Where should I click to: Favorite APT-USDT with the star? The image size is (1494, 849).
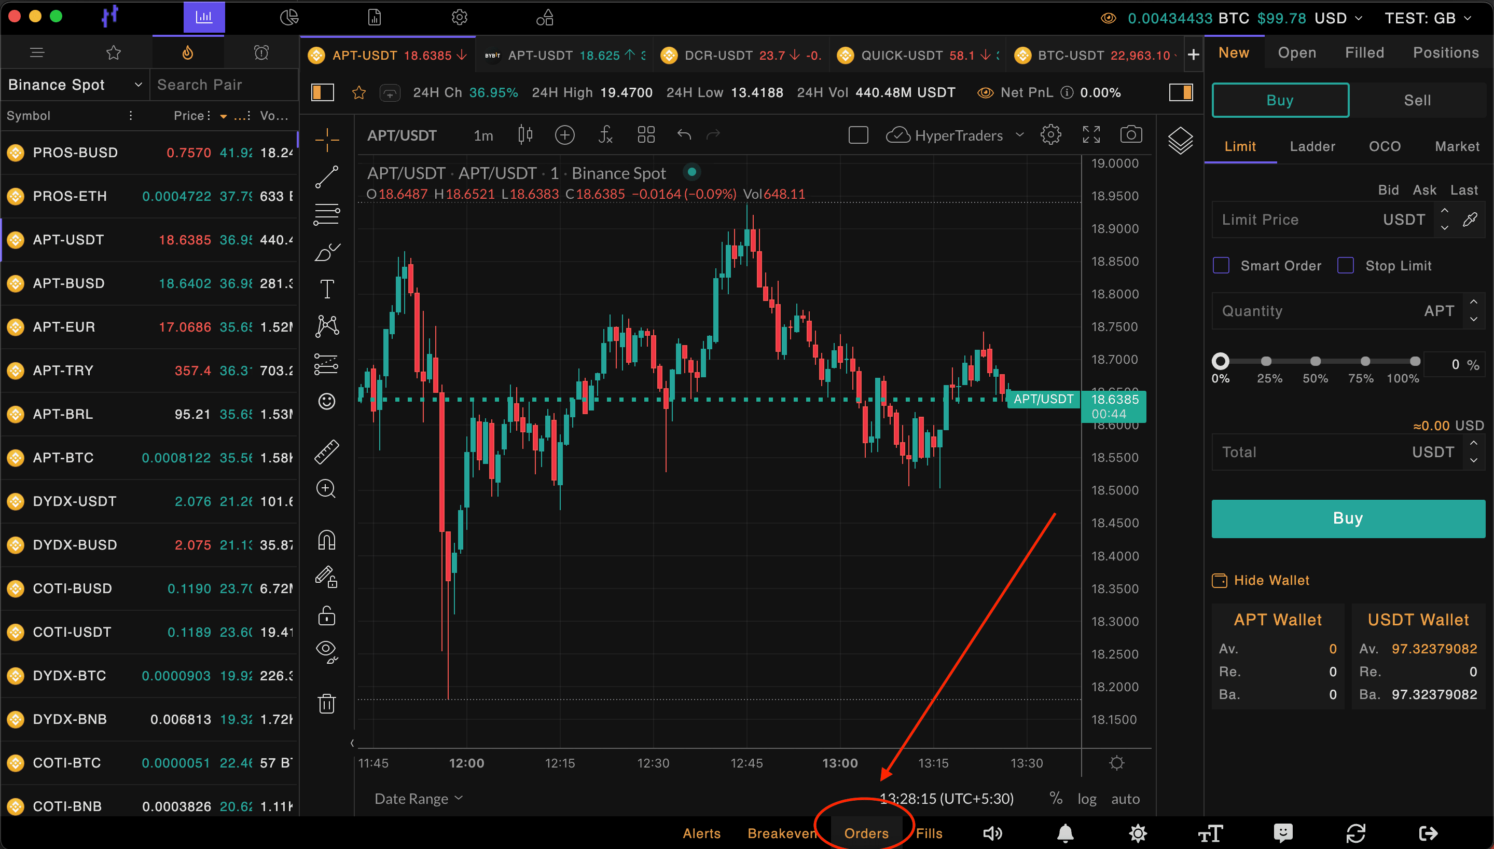(x=359, y=93)
